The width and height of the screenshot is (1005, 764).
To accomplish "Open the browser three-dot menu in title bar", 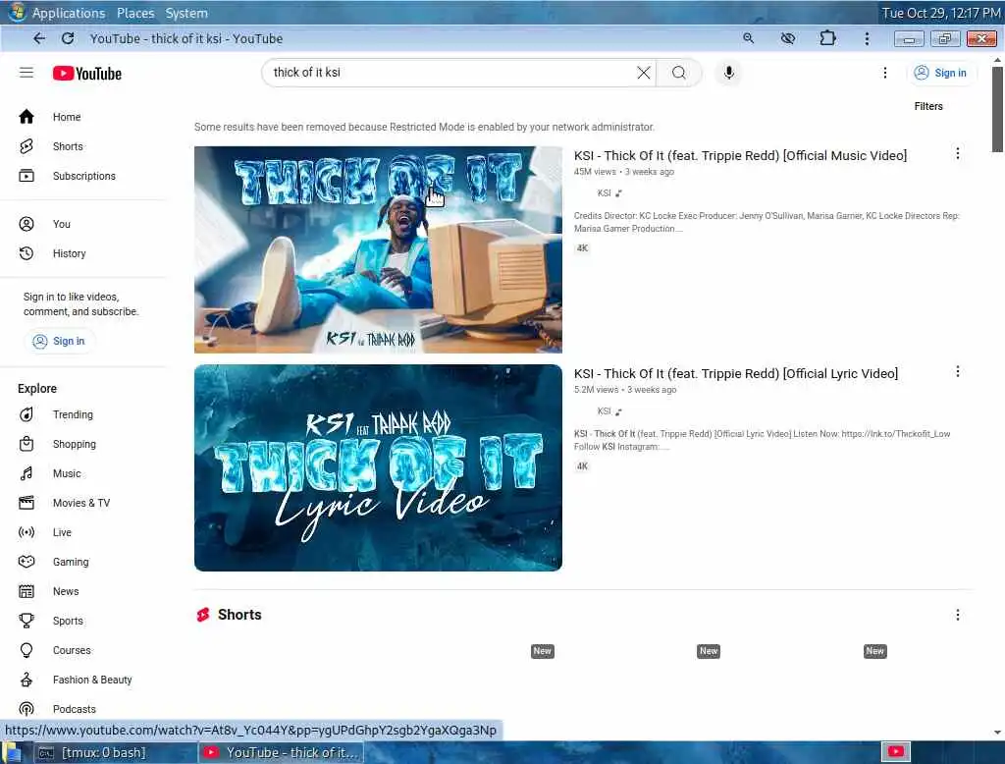I will (x=867, y=38).
